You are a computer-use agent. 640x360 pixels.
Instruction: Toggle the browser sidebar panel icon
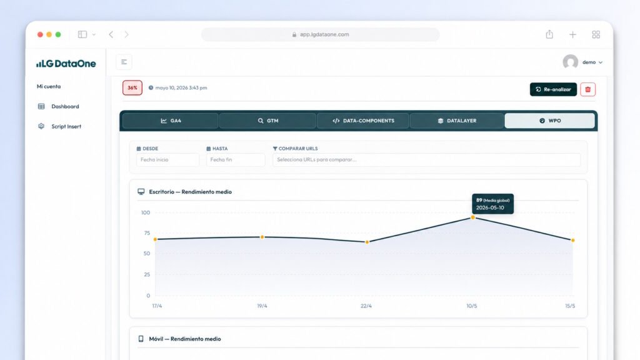point(82,34)
